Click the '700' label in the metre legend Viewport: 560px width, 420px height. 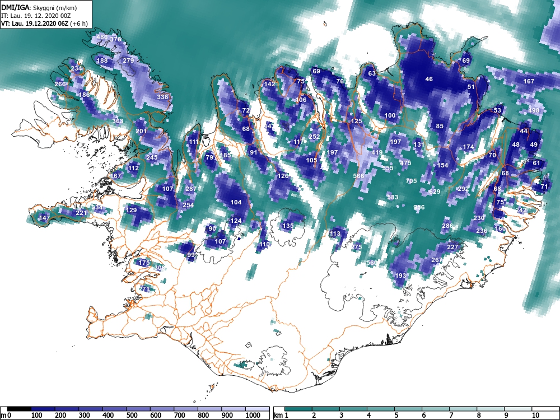coord(179,416)
